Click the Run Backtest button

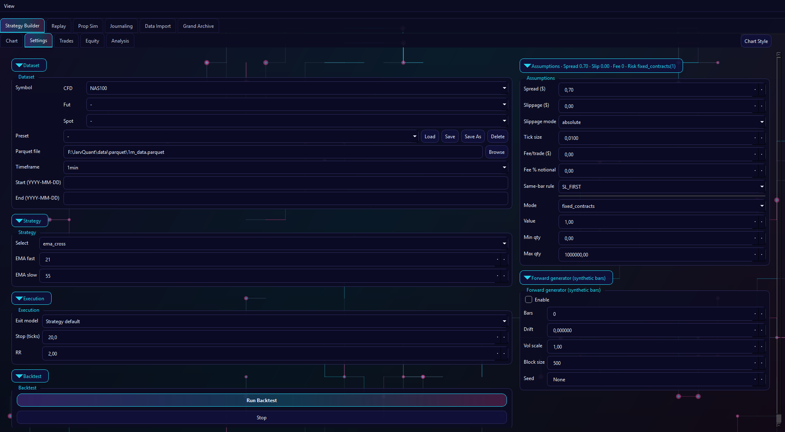point(262,400)
